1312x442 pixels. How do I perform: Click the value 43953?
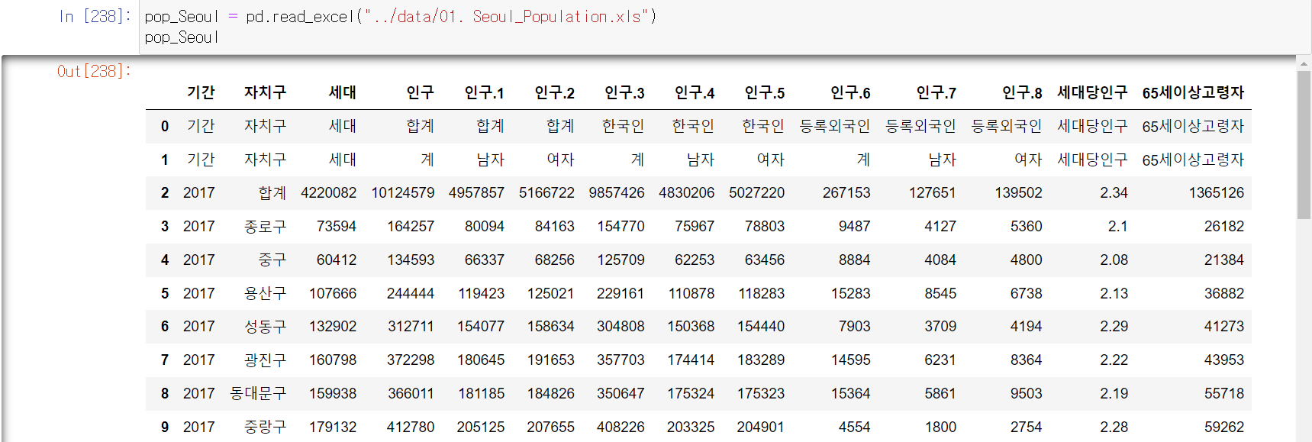[x=1224, y=360]
